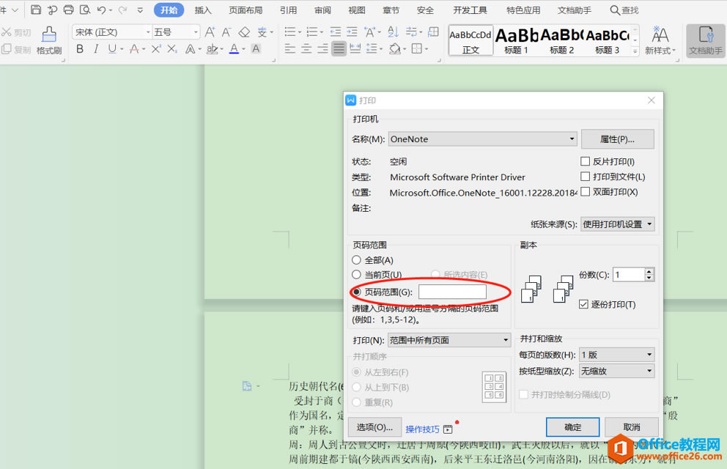Apply bold formatting with the B icon
727x469 pixels.
pos(80,48)
